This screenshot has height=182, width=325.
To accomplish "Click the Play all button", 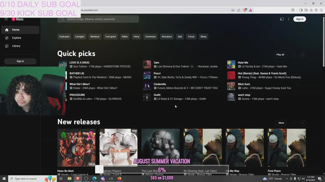I will [x=280, y=55].
